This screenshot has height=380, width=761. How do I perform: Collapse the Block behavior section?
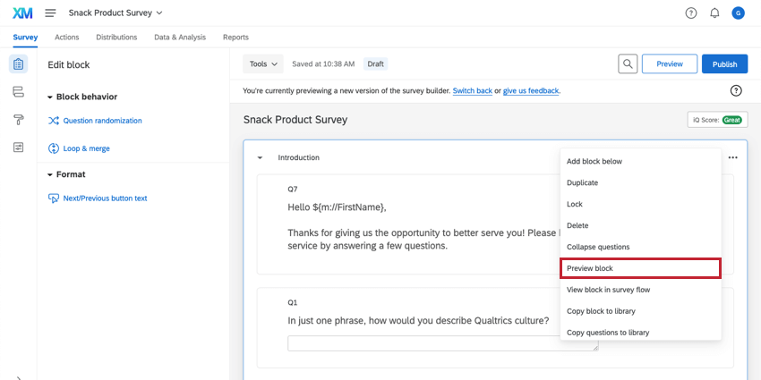[x=51, y=97]
